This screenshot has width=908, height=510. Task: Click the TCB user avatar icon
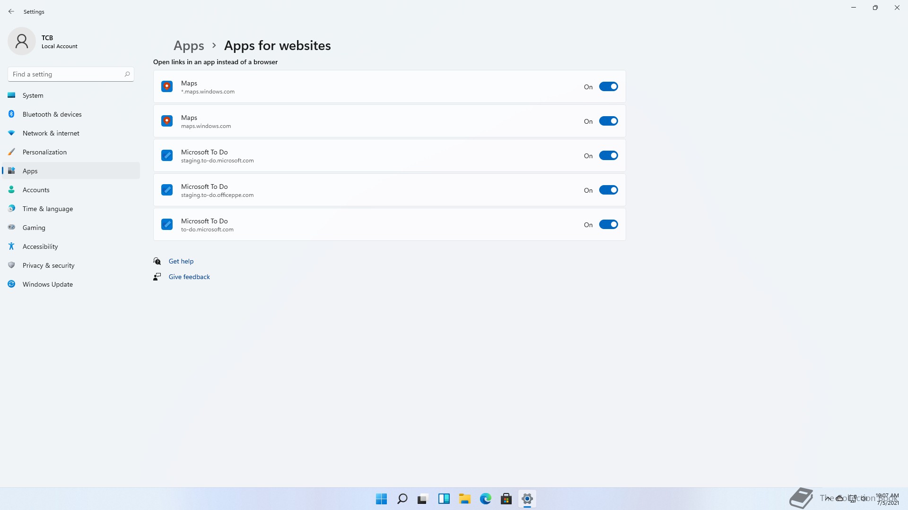[x=22, y=41]
